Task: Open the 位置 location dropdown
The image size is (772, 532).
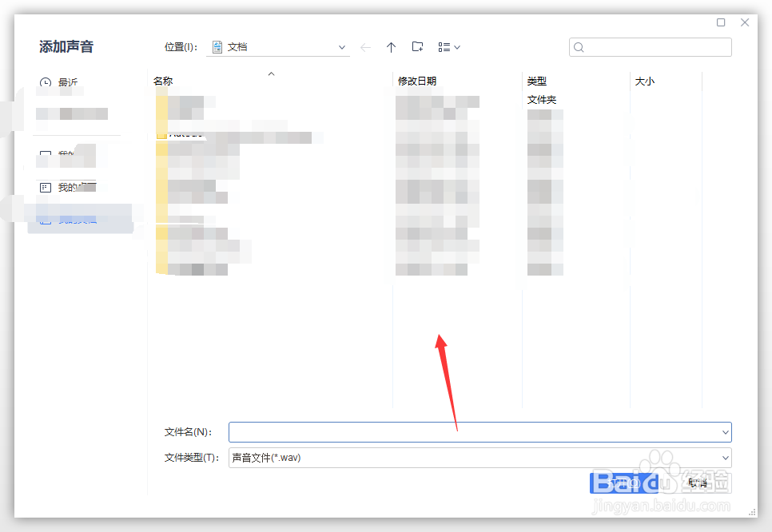Action: click(x=341, y=47)
